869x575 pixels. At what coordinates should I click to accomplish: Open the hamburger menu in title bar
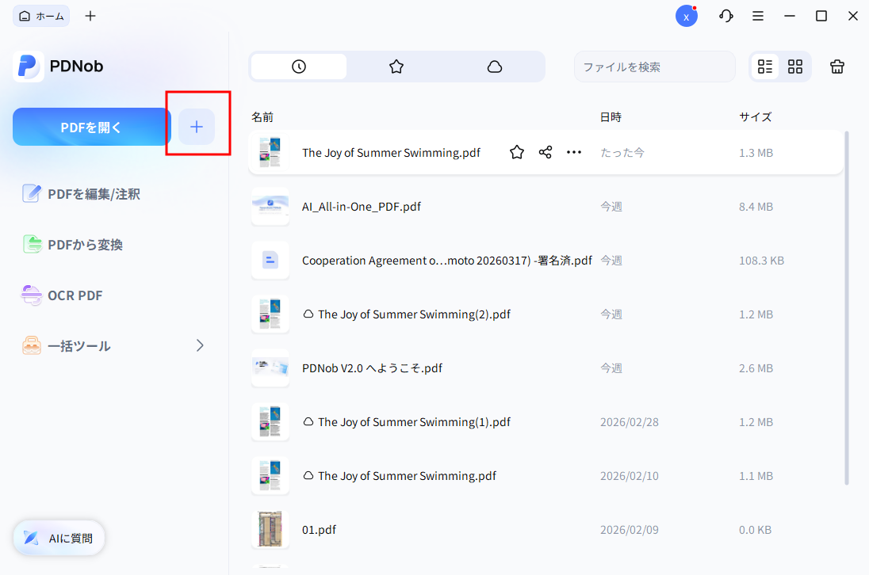(x=758, y=16)
